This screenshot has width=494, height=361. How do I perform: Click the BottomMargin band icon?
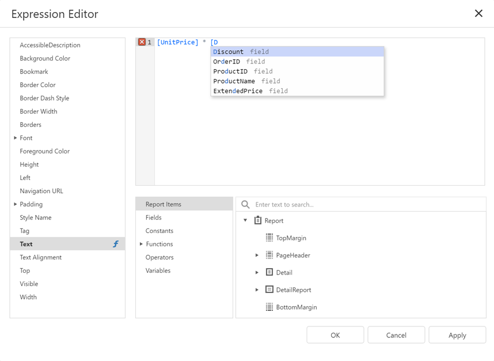(x=271, y=307)
